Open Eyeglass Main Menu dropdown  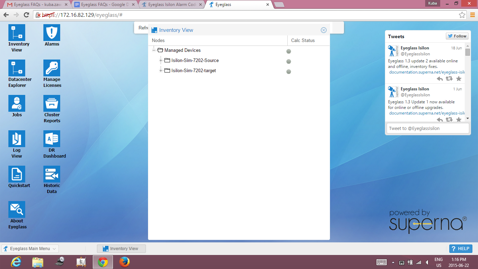(30, 249)
